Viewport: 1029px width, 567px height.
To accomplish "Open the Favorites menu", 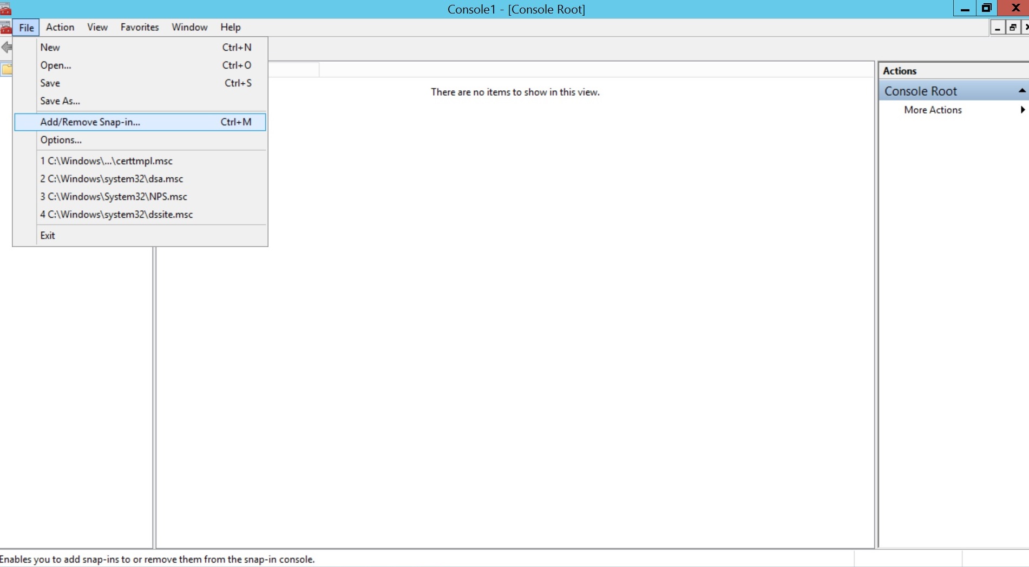I will pos(139,27).
